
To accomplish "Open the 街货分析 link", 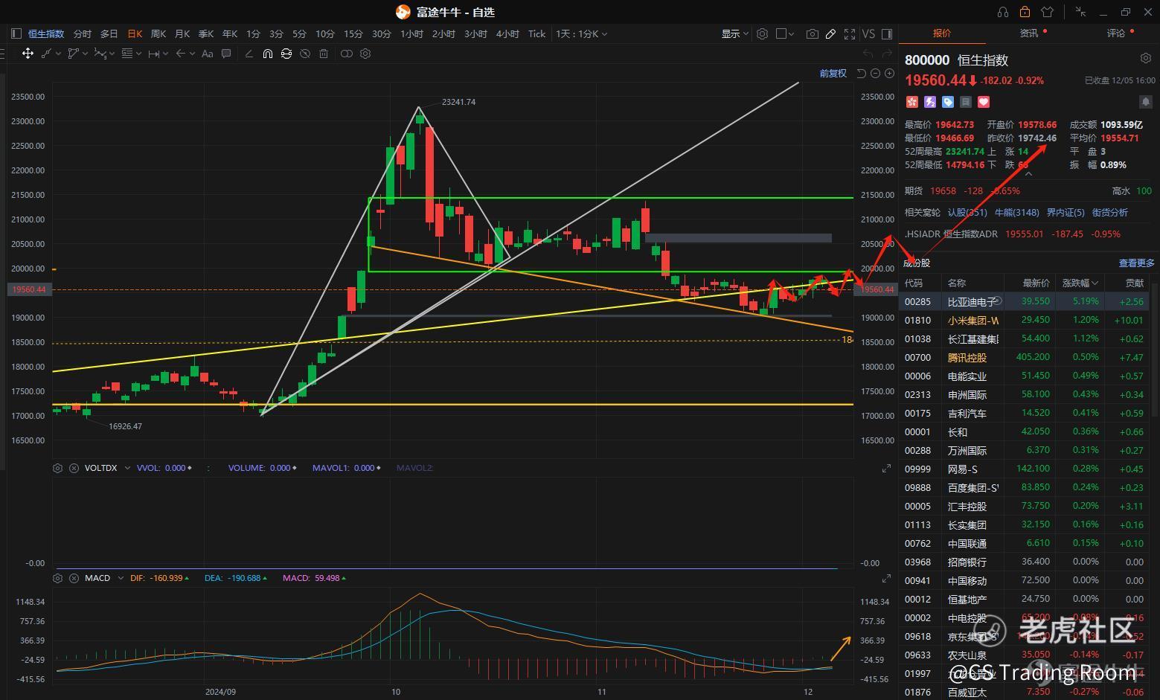I will click(x=1110, y=212).
